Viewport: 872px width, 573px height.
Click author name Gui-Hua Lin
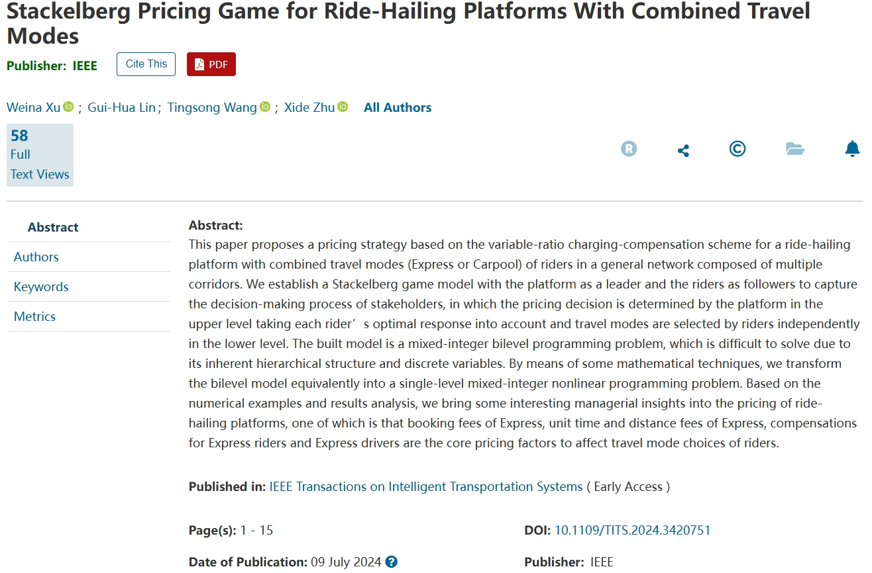point(121,107)
